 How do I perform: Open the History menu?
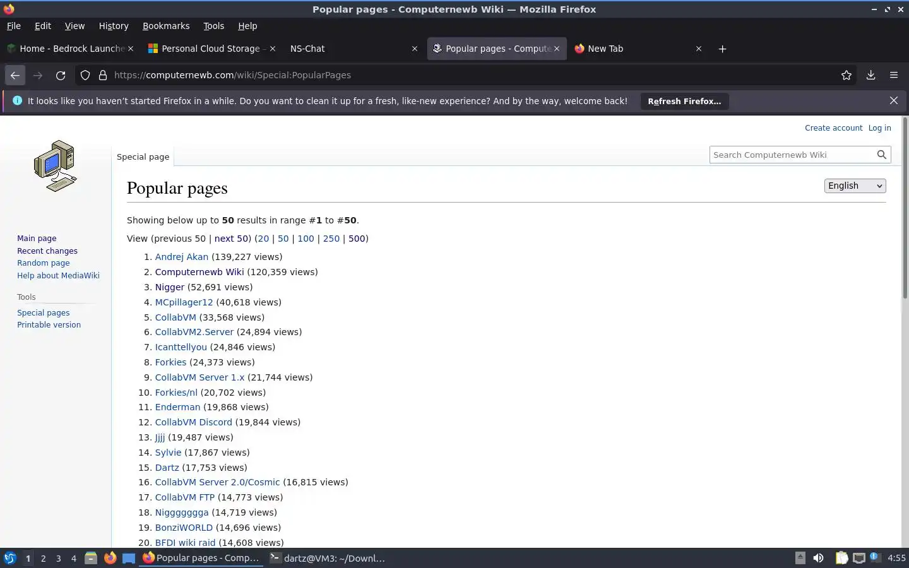[114, 26]
